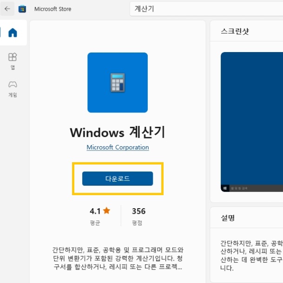The width and height of the screenshot is (283, 283).
Task: Click the 평균 label under the rating
Action: pos(95,223)
